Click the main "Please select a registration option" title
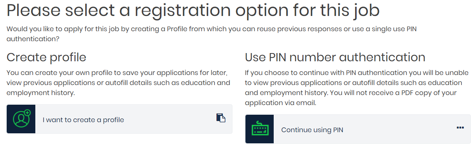Screen dimensions: 476x150 point(193,11)
